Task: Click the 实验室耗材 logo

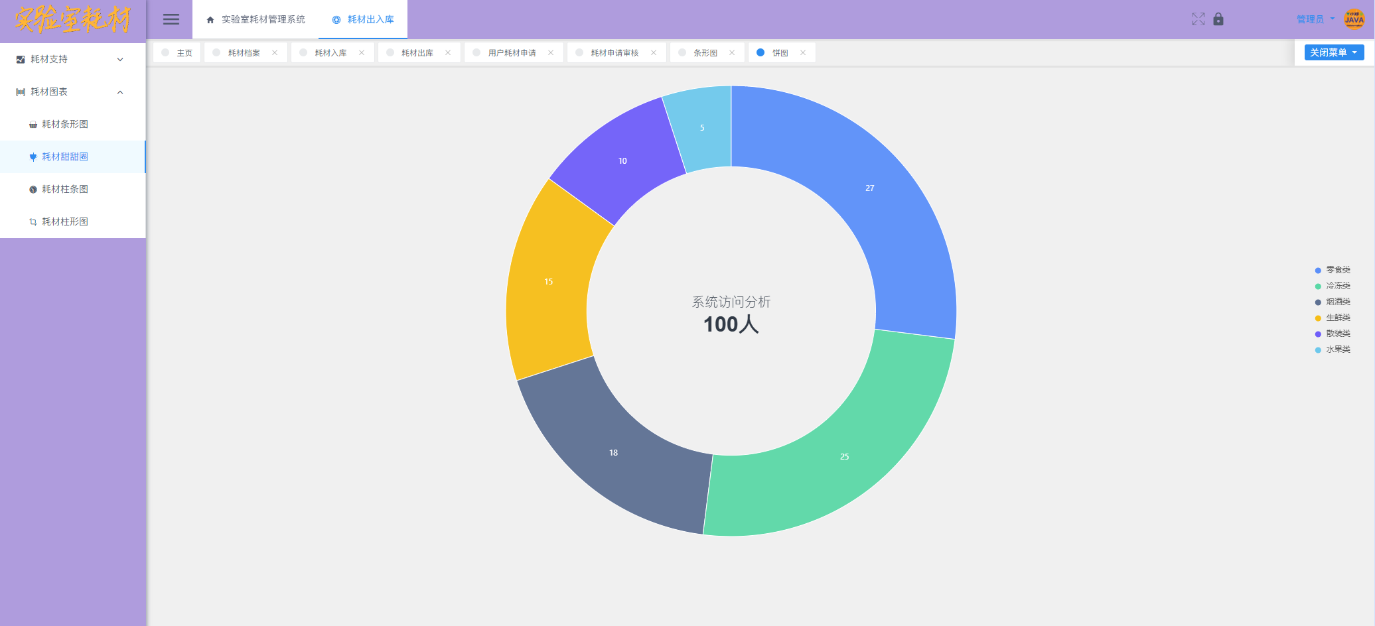Action: pyautogui.click(x=72, y=20)
